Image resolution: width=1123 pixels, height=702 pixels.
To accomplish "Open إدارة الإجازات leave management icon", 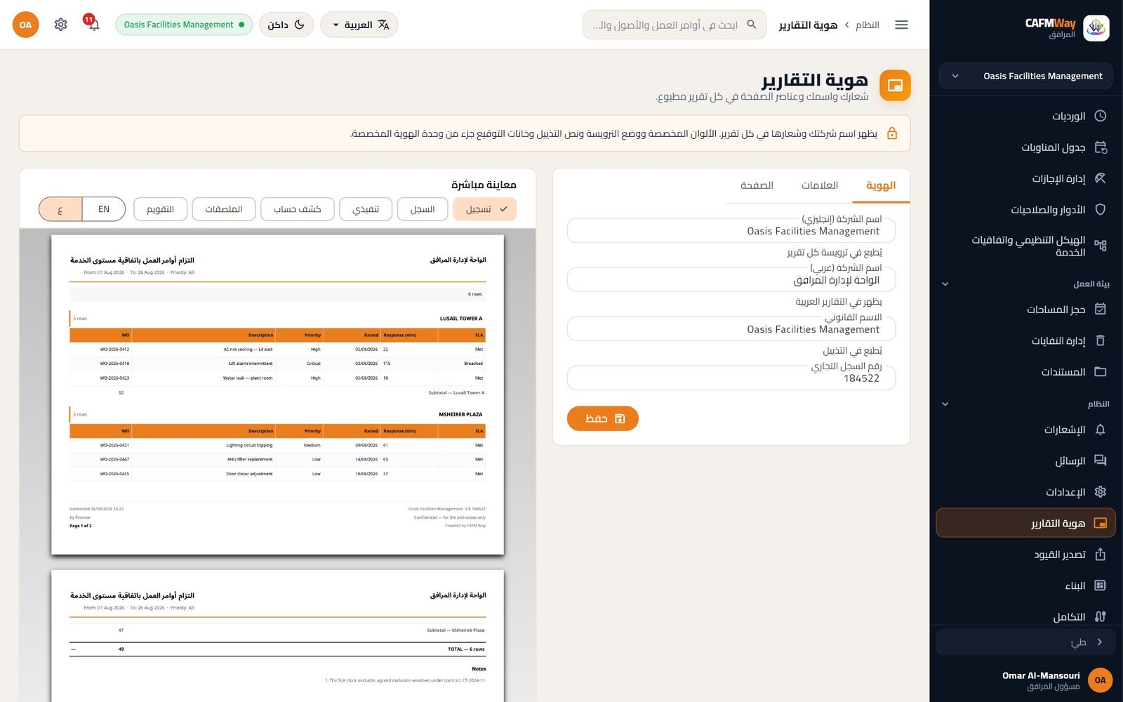I will 1100,178.
